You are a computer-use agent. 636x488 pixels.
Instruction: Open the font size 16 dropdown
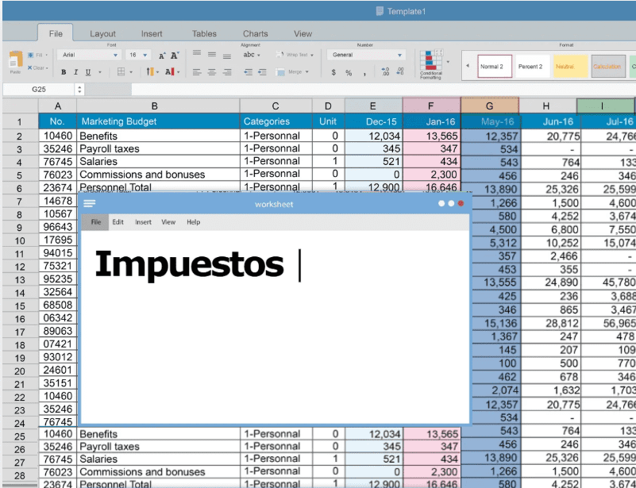click(x=138, y=55)
